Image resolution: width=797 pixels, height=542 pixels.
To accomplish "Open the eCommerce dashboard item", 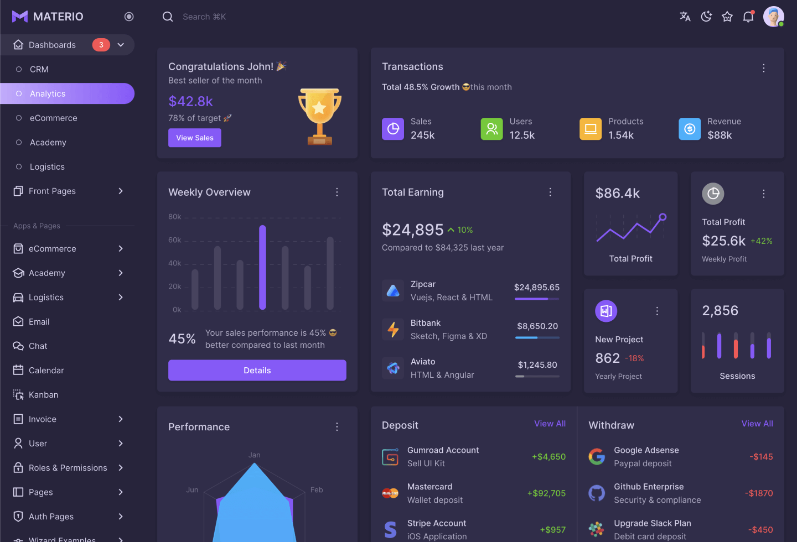I will tap(68, 118).
